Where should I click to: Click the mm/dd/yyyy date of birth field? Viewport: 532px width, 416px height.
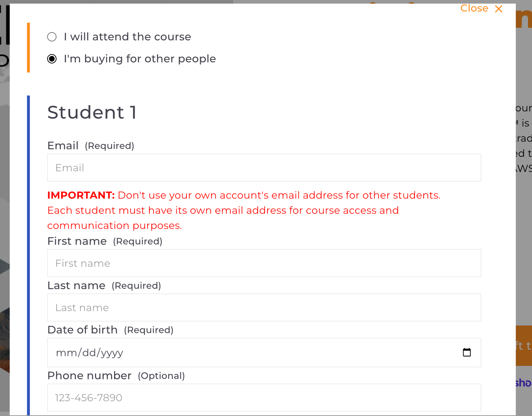264,353
